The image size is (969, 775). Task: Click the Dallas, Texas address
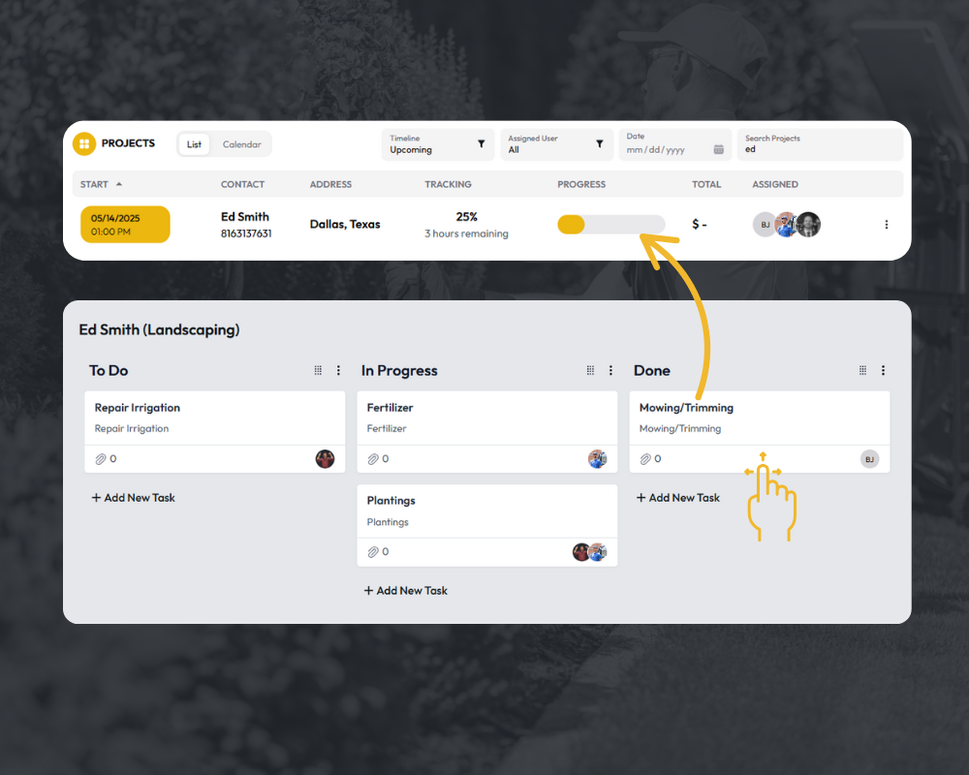click(x=345, y=225)
